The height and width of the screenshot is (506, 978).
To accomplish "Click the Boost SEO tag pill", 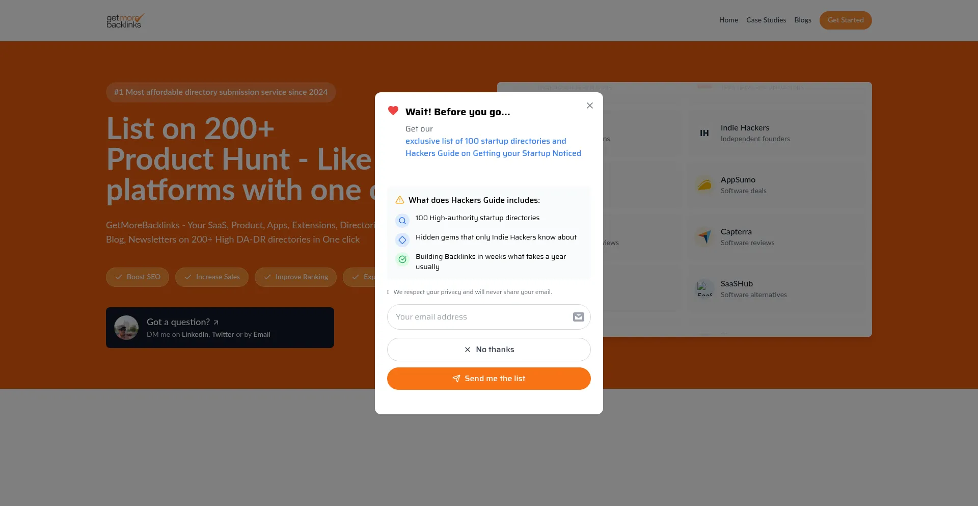I will (x=138, y=277).
